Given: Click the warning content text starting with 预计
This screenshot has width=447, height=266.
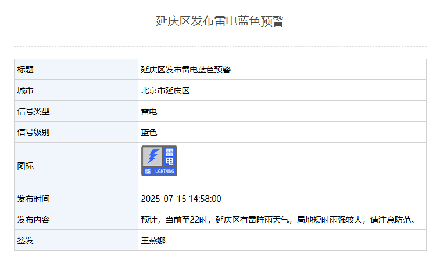Looking at the screenshot, I should (279, 220).
